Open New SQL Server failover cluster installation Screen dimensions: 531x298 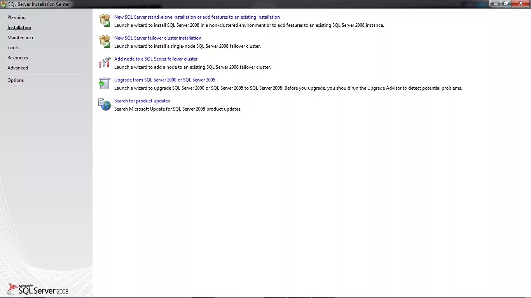[158, 38]
